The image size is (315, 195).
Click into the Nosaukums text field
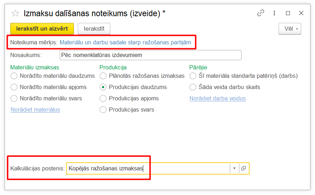150,55
